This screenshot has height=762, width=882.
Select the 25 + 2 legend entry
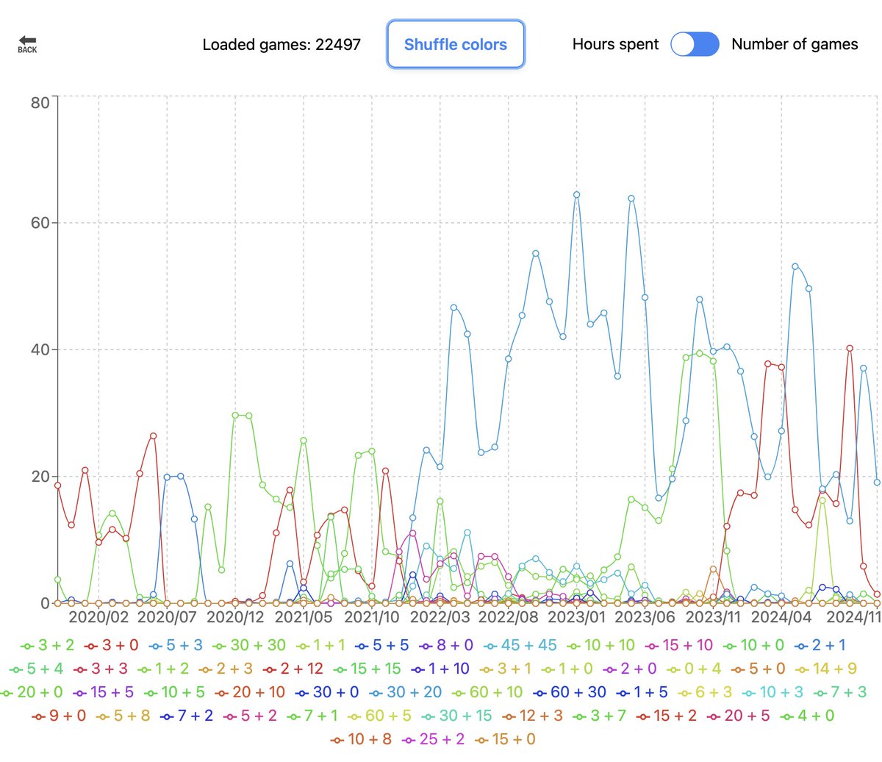(x=433, y=738)
